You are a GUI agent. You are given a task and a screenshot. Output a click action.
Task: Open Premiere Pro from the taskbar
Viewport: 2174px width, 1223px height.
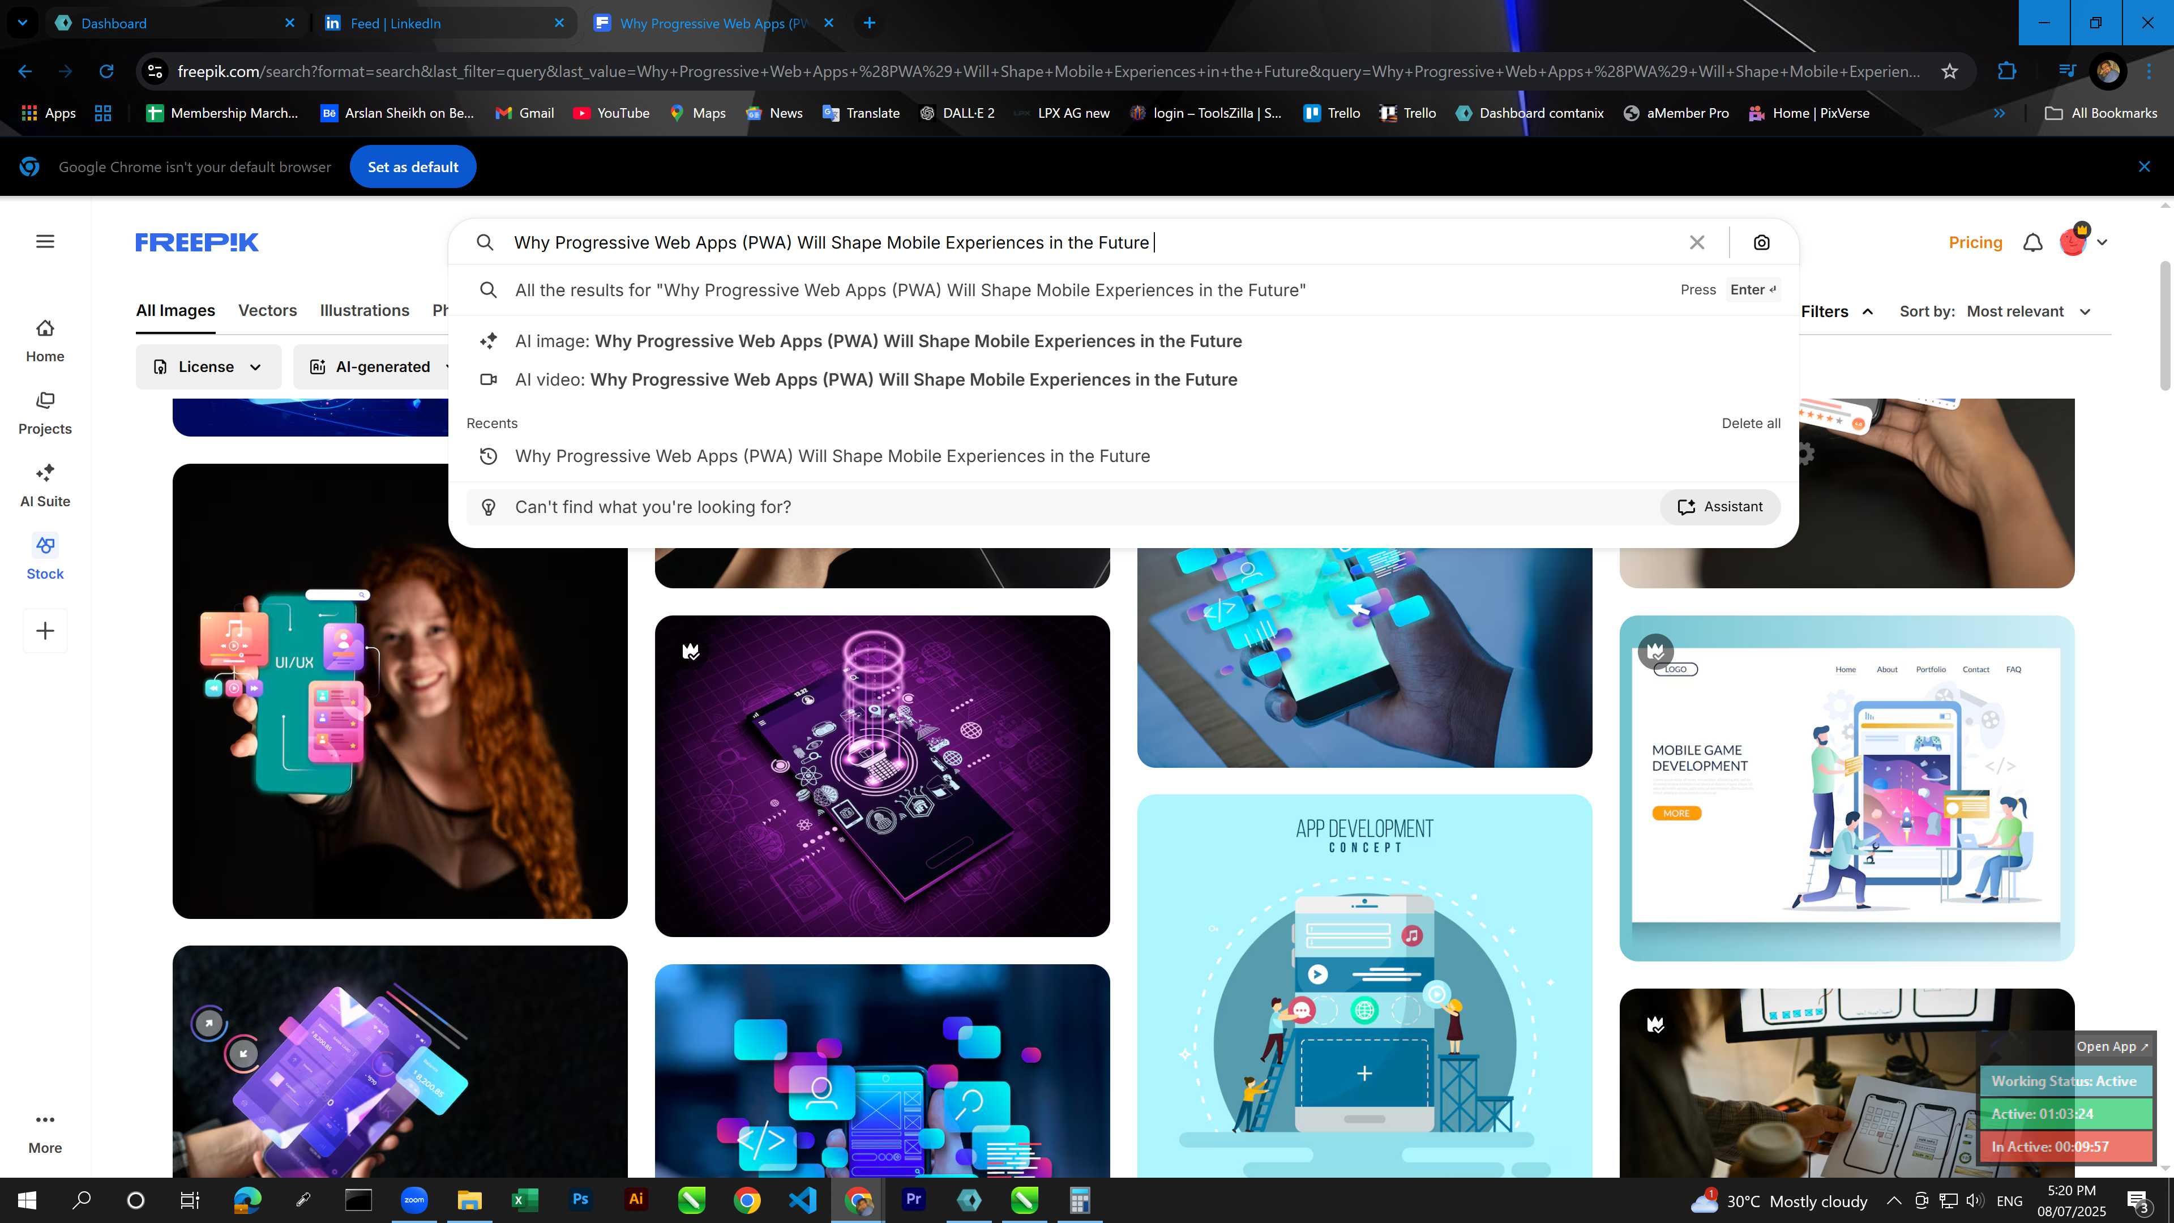point(913,1200)
